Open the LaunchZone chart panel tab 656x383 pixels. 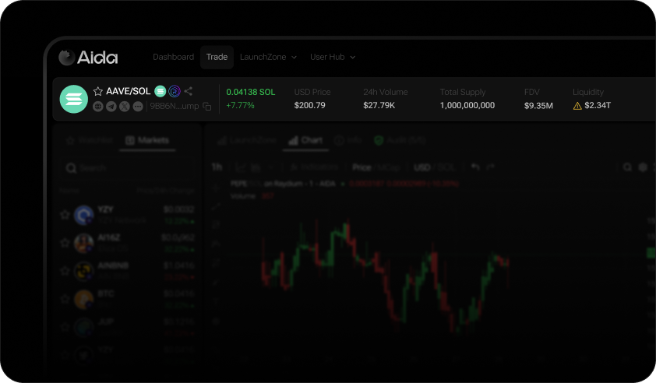click(247, 140)
